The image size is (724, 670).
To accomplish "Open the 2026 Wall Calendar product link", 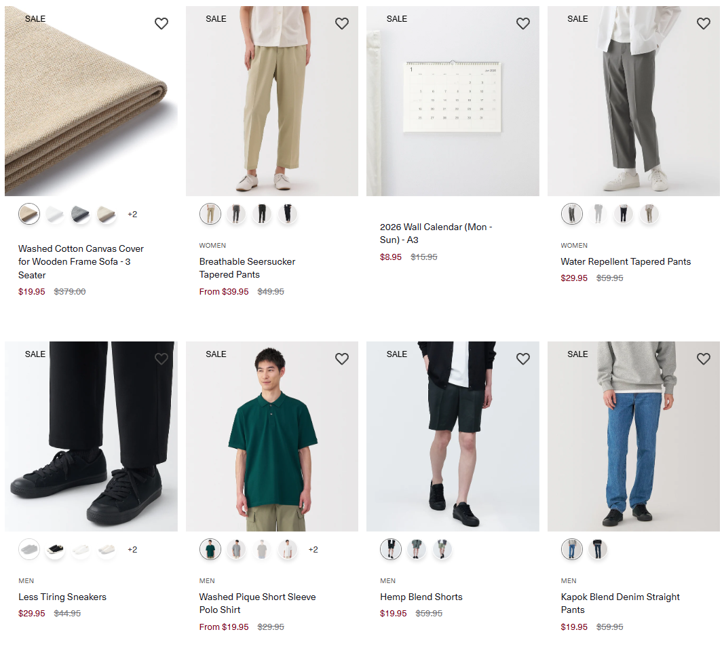I will pyautogui.click(x=436, y=234).
